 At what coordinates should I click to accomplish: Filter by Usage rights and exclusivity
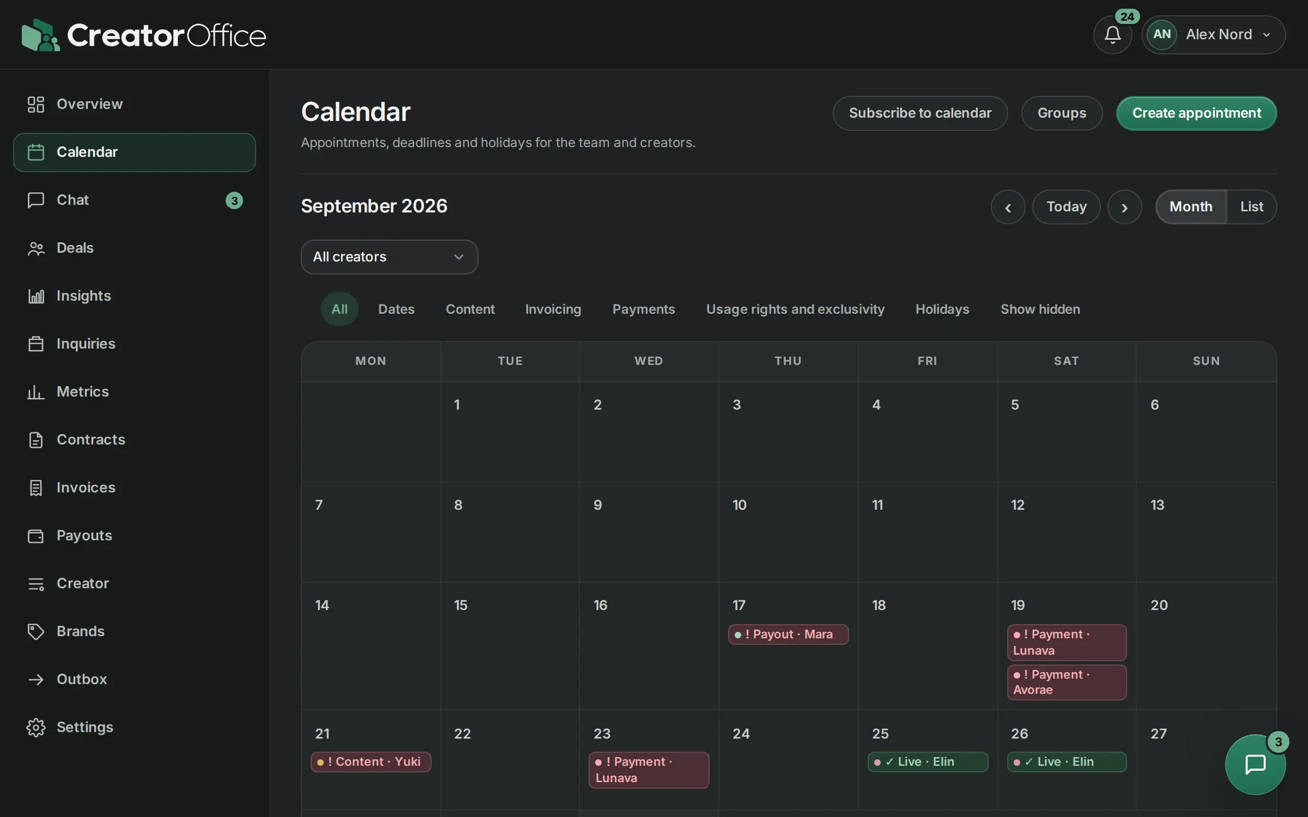point(795,309)
